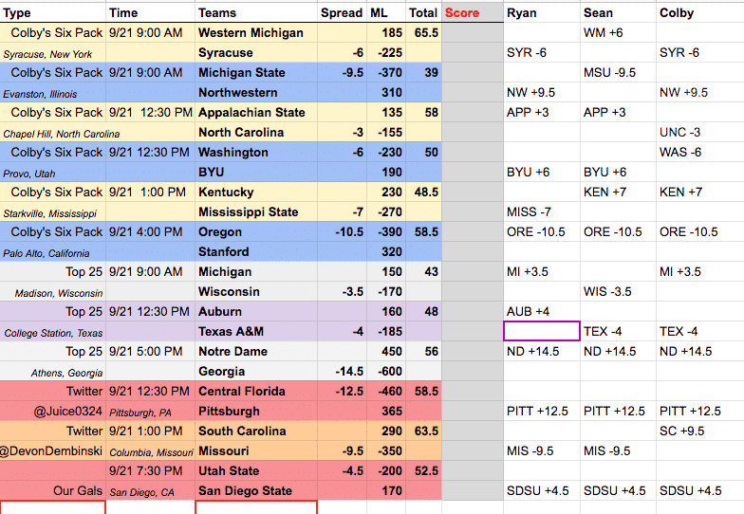Click the Syracuse team cell
744x514 pixels.
(x=256, y=53)
